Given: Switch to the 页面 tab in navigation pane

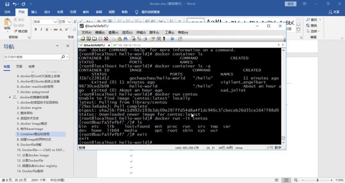Looking at the screenshot, I should (x=19, y=66).
